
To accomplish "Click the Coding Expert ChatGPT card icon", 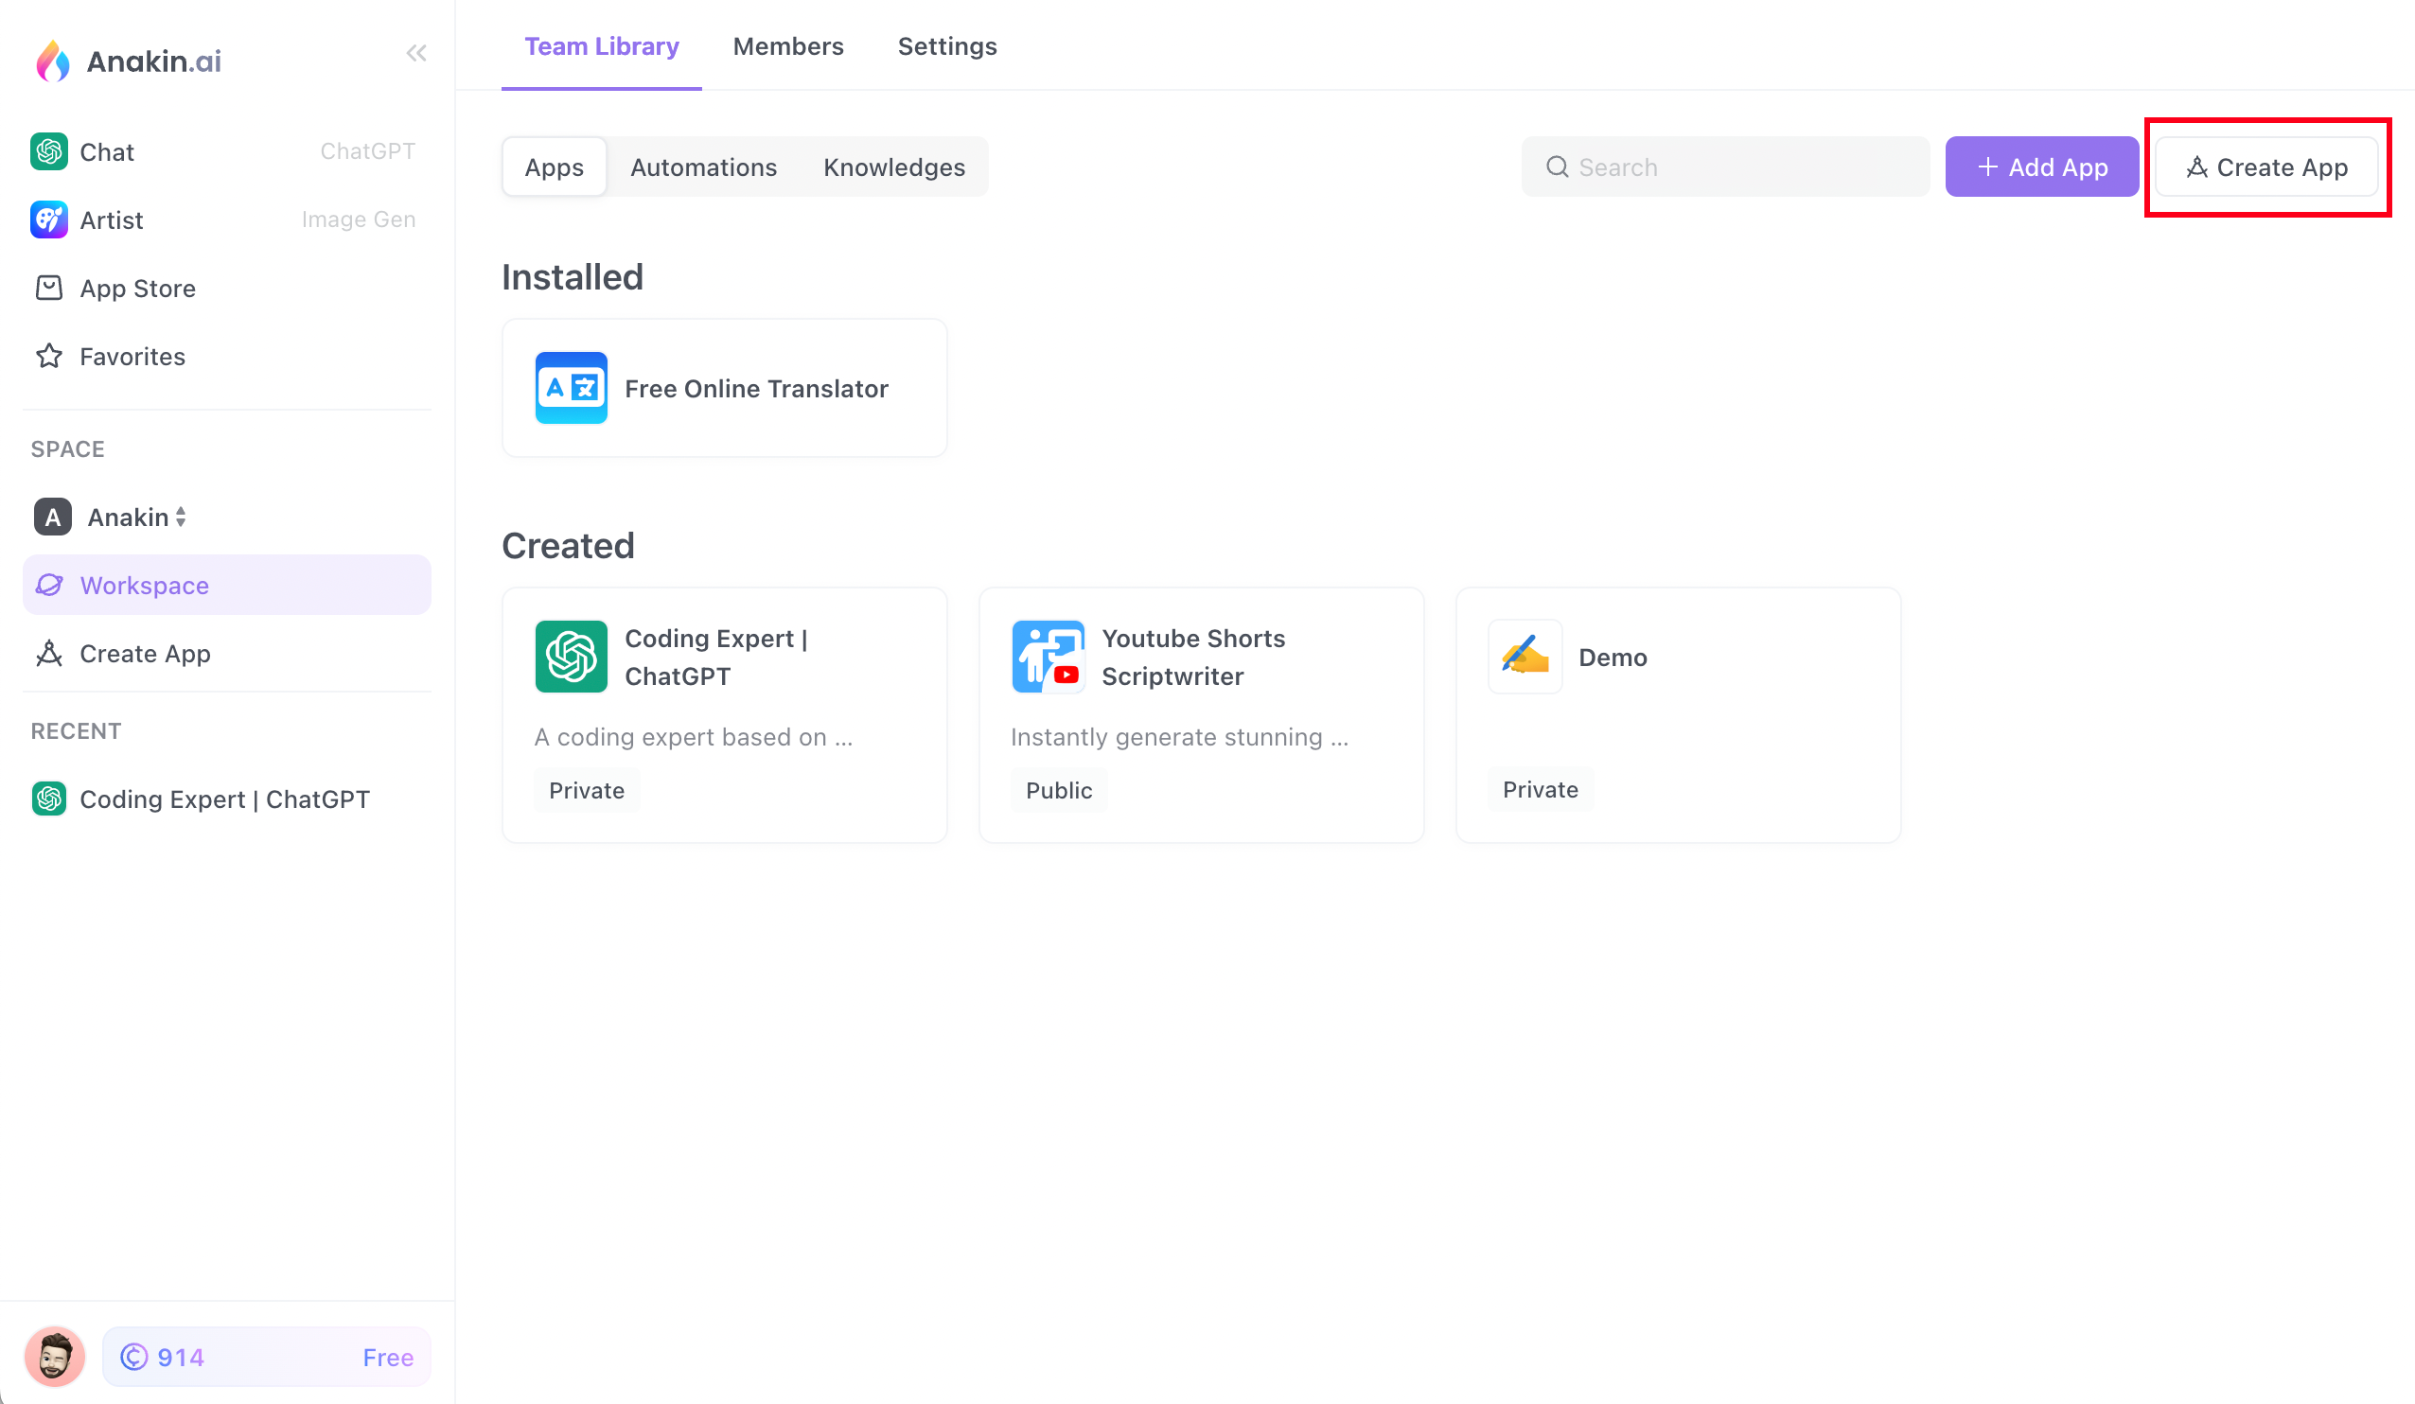I will tap(572, 657).
